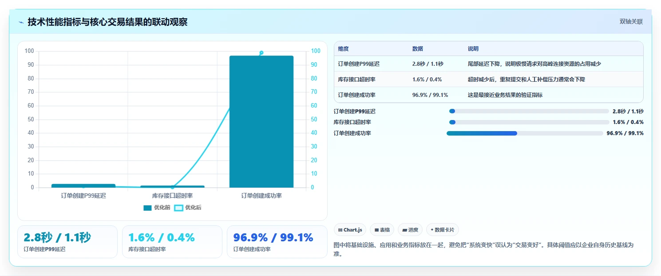Image resolution: width=661 pixels, height=276 pixels.
Task: Click table cell 2.8秒 / 1.1秒
Action: 427,64
